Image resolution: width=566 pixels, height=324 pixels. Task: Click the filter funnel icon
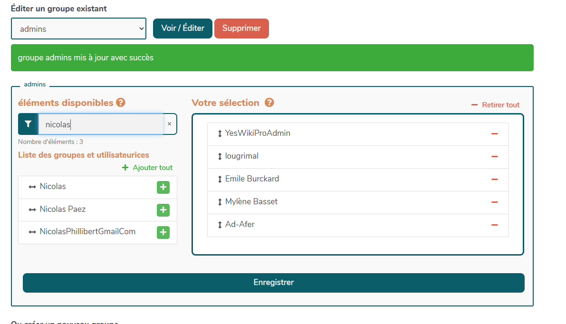[28, 124]
